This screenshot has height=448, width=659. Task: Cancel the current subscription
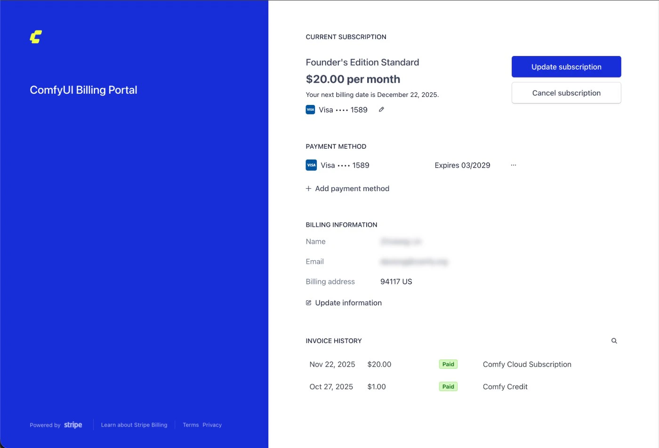[566, 93]
